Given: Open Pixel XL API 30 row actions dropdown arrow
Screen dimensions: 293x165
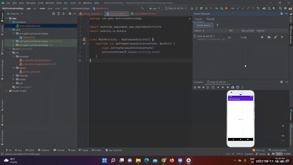Looking at the screenshot, I should point(282,37).
